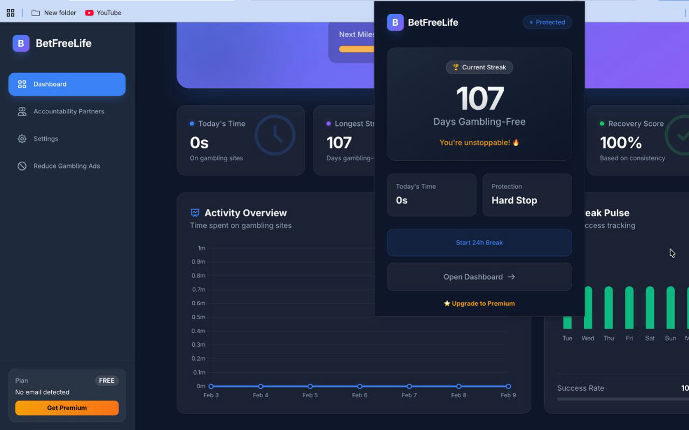Viewport: 689px width, 430px height.
Task: Select the Feb 8 data point on chart
Action: coord(459,386)
